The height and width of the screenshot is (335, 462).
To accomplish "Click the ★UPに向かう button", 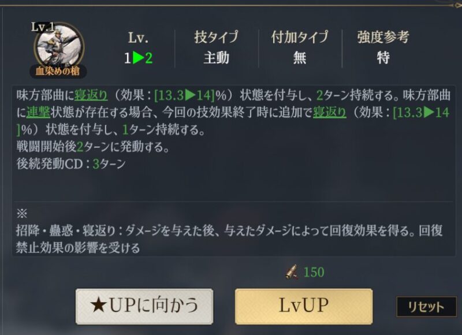I will (144, 307).
